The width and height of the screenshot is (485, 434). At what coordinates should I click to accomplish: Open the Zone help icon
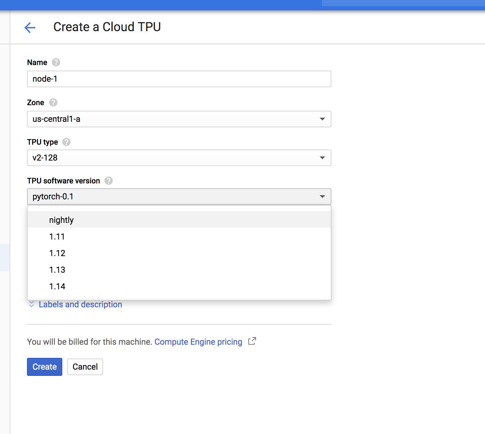pos(53,102)
